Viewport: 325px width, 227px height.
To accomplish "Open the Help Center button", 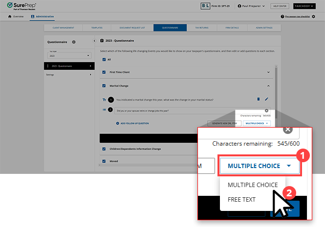I will [280, 6].
